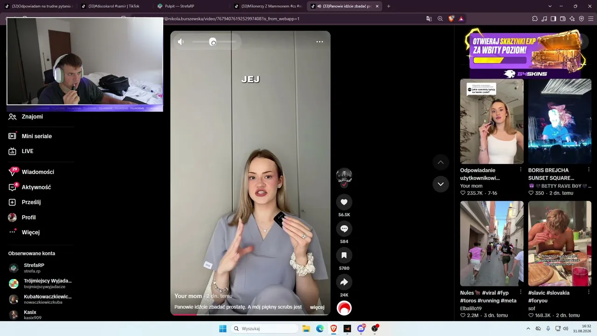597x336 pixels.
Task: Open the Brave VPN shield icon
Action: click(581, 19)
